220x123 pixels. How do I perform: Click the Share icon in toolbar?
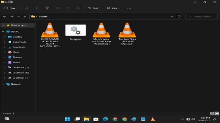point(68,8)
